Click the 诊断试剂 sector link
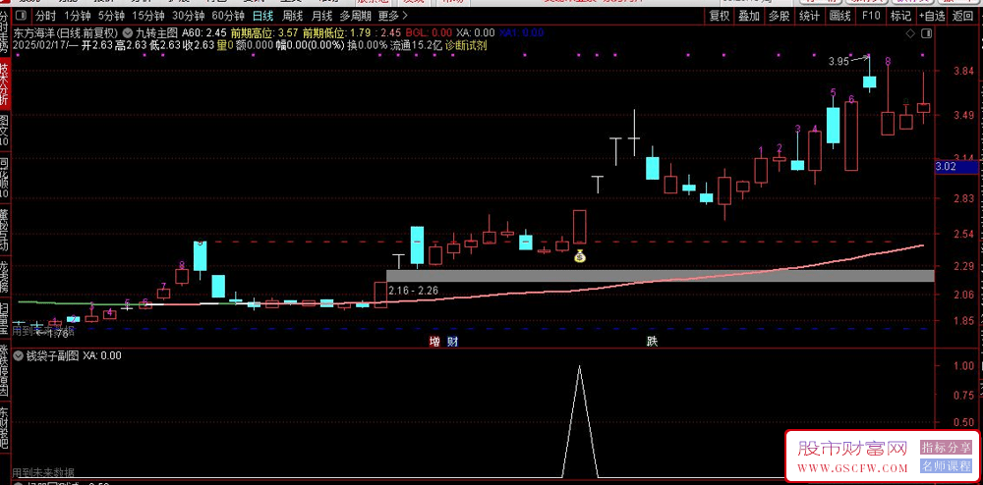Viewport: 983px width, 485px height. coord(466,45)
